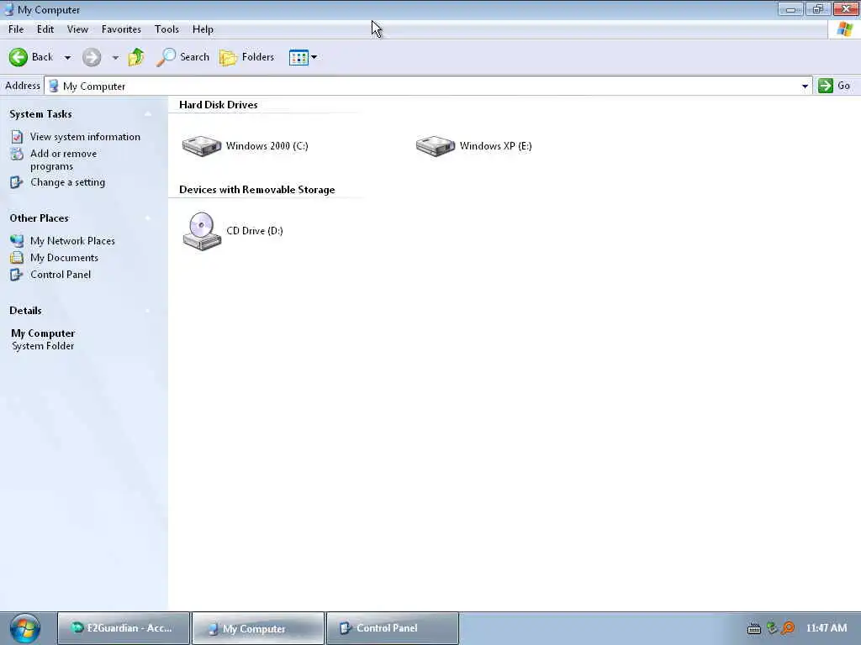This screenshot has height=645, width=861.
Task: Click Devices with Removable Storage header
Action: (257, 190)
